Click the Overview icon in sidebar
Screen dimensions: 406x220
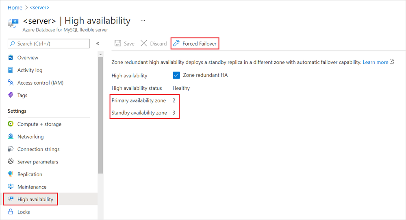point(11,58)
